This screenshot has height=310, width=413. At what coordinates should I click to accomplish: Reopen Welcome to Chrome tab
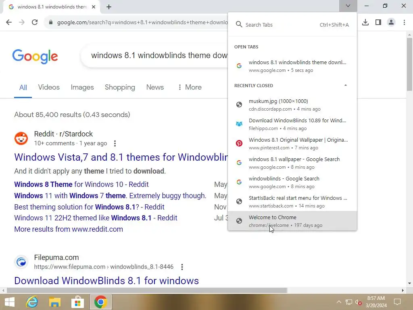[x=292, y=221]
